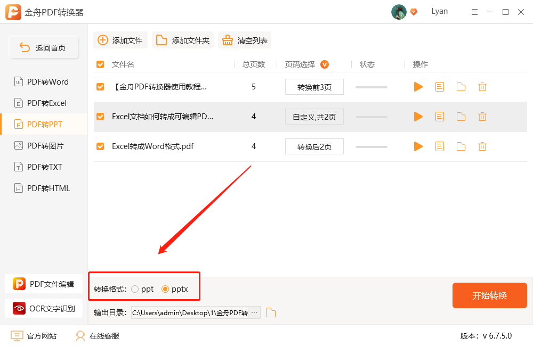Viewport: 533px width, 346px height.
Task: Open PDF文件编辑 tool
Action: (44, 284)
